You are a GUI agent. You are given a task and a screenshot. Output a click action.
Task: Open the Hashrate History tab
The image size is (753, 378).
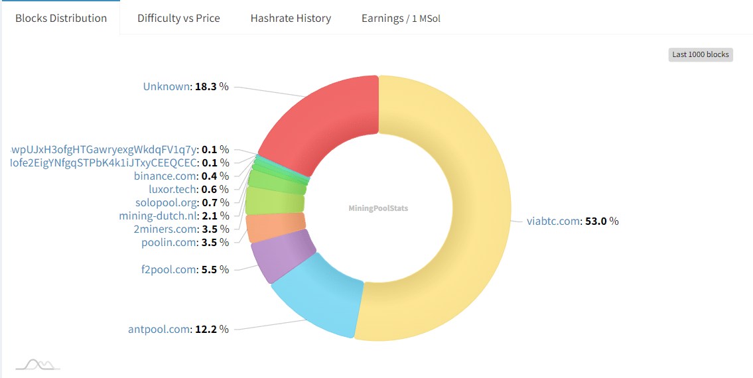coord(291,19)
